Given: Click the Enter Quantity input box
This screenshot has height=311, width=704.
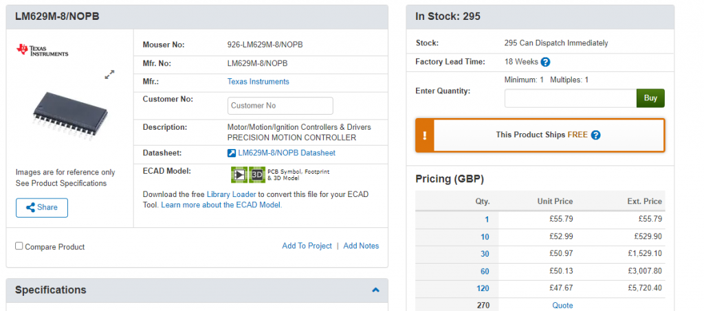Looking at the screenshot, I should tap(570, 98).
